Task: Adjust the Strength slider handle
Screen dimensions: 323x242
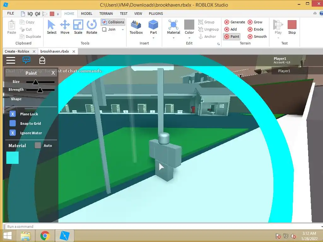Action: [40, 90]
